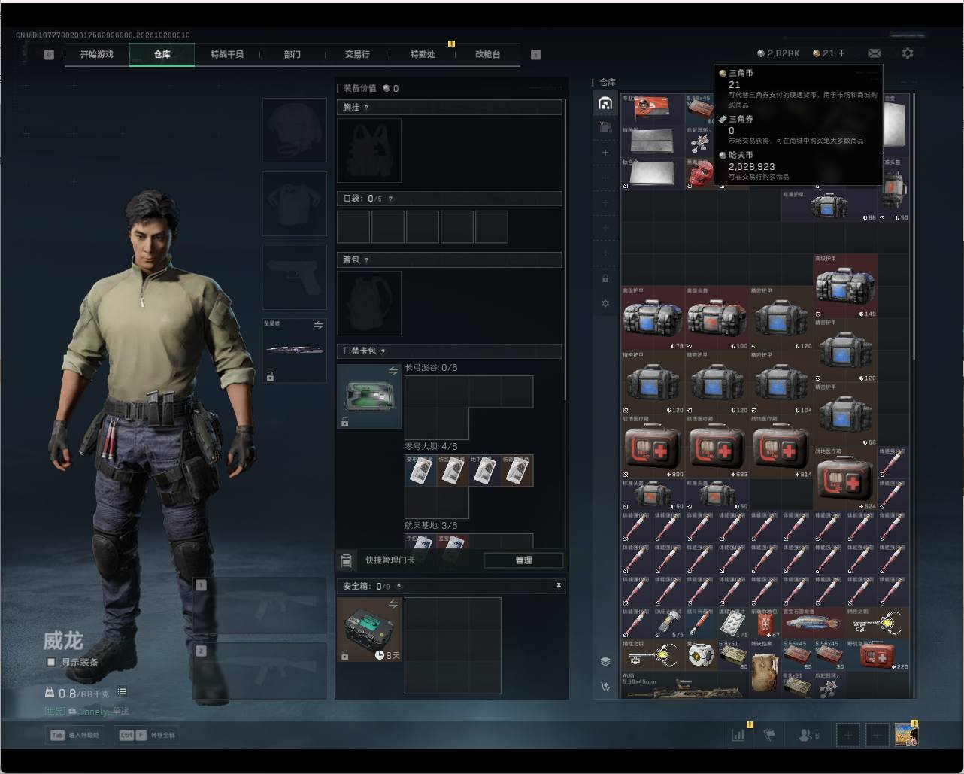
Task: Toggle the 显示装备 checkbox
Action: click(x=51, y=662)
